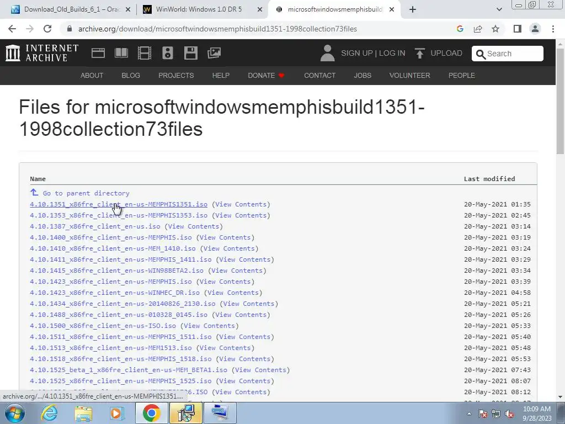The width and height of the screenshot is (565, 424).
Task: Click the Archive Search input field
Action: pyautogui.click(x=508, y=54)
